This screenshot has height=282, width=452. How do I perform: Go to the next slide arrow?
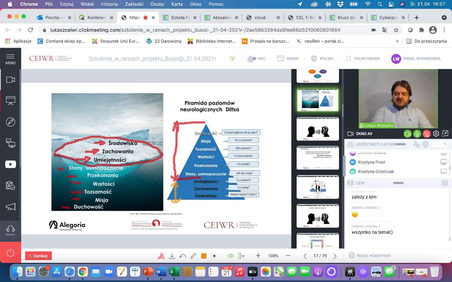click(335, 256)
